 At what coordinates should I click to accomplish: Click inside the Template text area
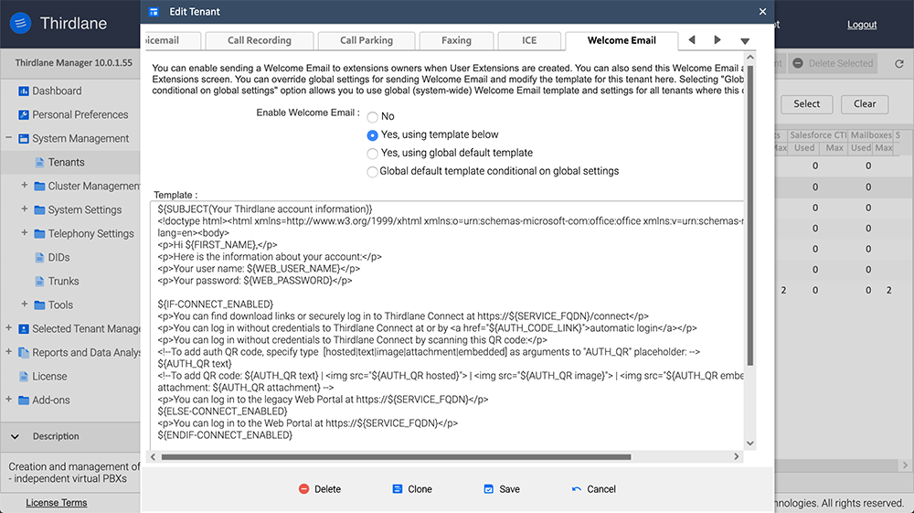447,325
